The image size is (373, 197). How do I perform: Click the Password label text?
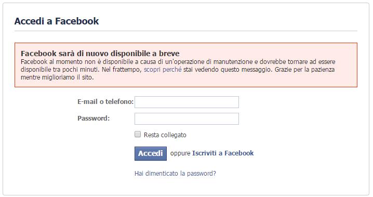pyautogui.click(x=94, y=118)
